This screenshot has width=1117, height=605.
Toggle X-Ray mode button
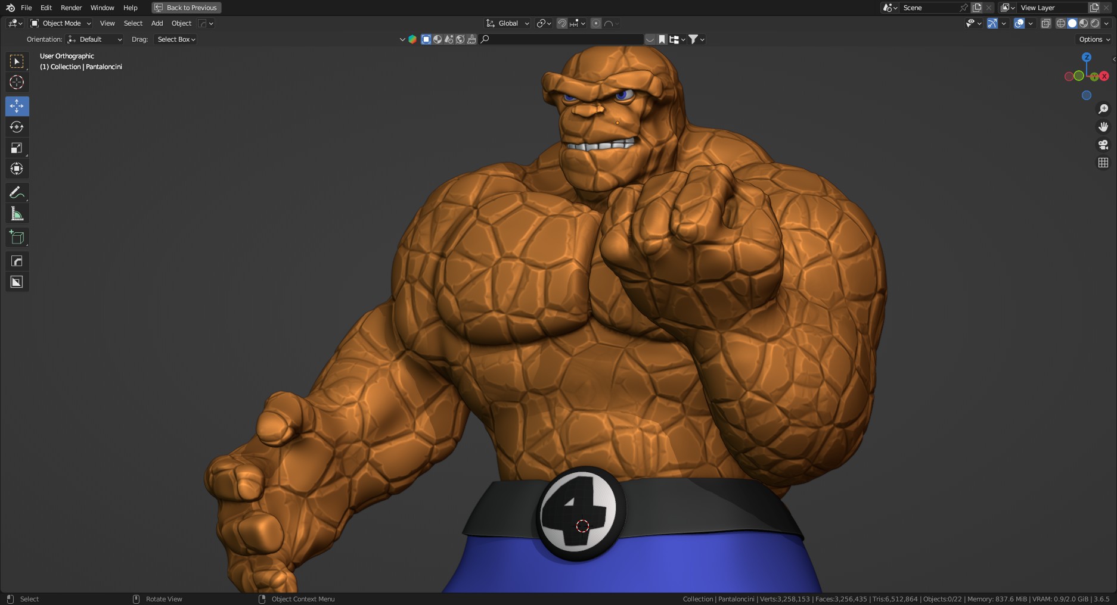(x=1045, y=23)
